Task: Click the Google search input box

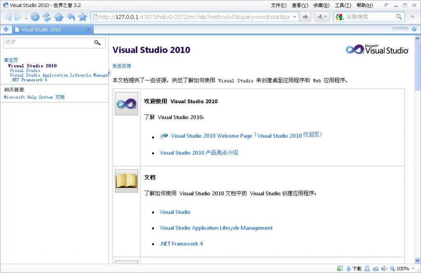Action: pos(370,17)
